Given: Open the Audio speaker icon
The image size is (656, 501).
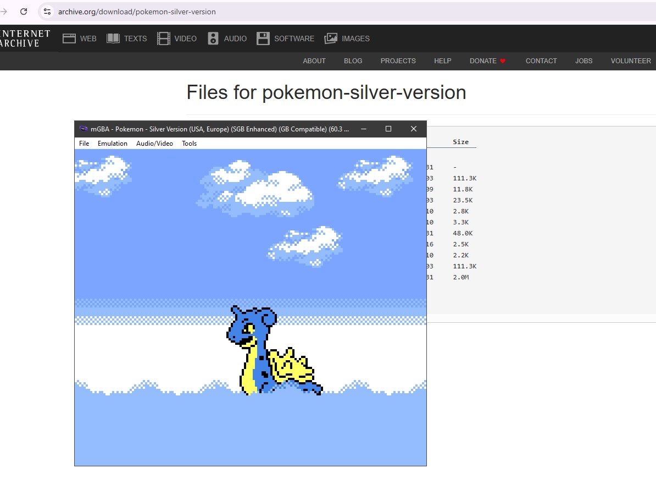Looking at the screenshot, I should tap(213, 38).
